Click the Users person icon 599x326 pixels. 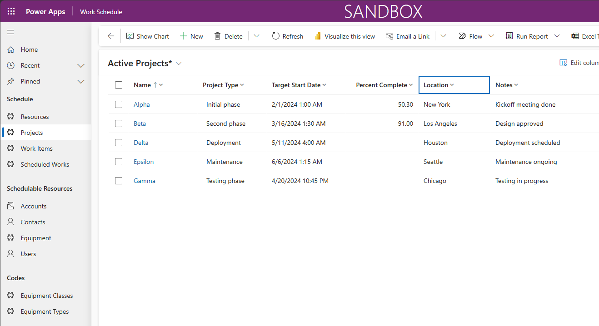pos(11,254)
